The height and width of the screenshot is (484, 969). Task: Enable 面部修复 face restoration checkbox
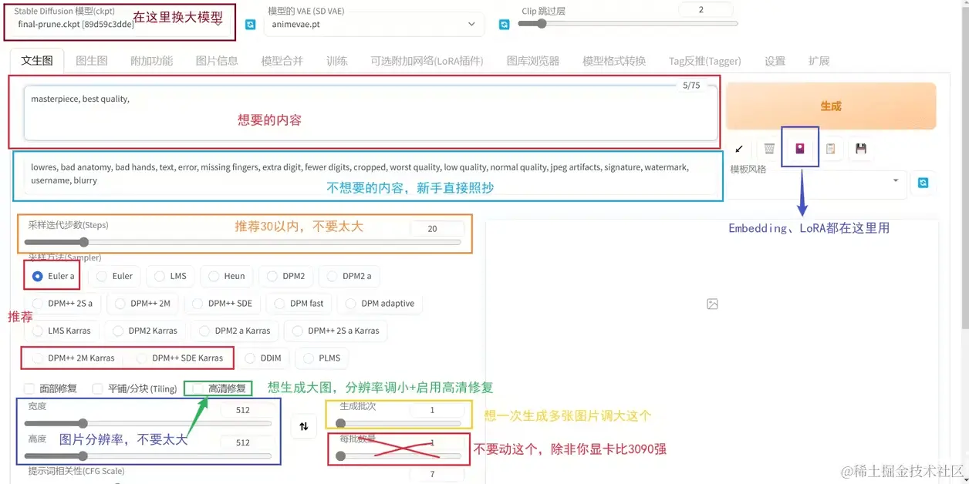[x=29, y=388]
